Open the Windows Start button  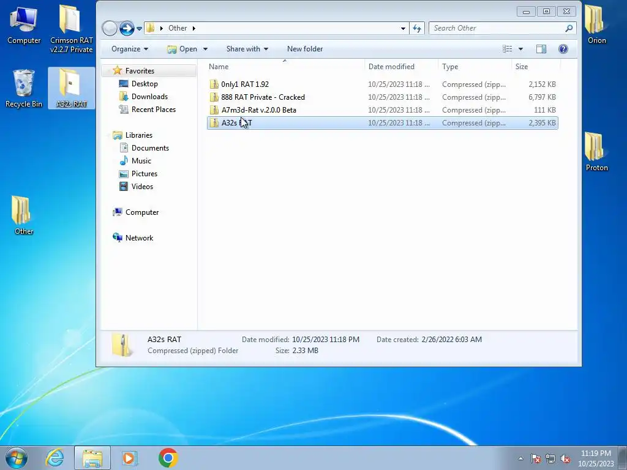(x=17, y=458)
